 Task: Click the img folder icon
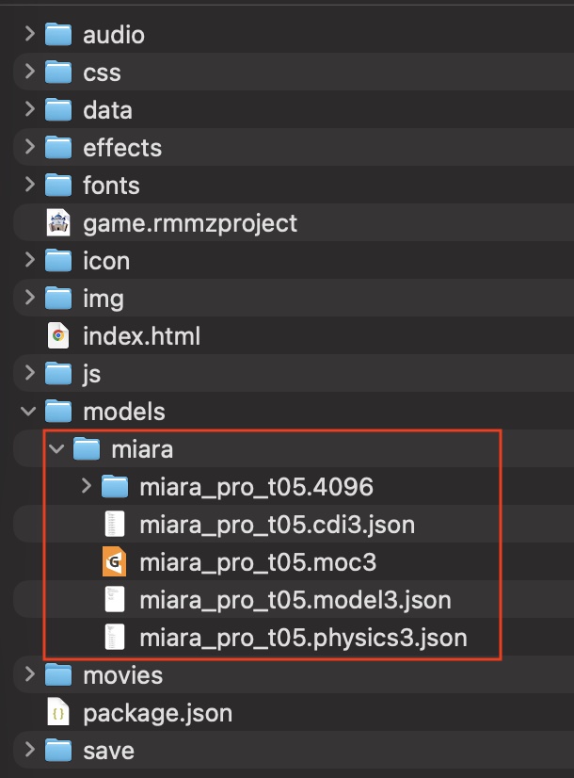(x=58, y=299)
